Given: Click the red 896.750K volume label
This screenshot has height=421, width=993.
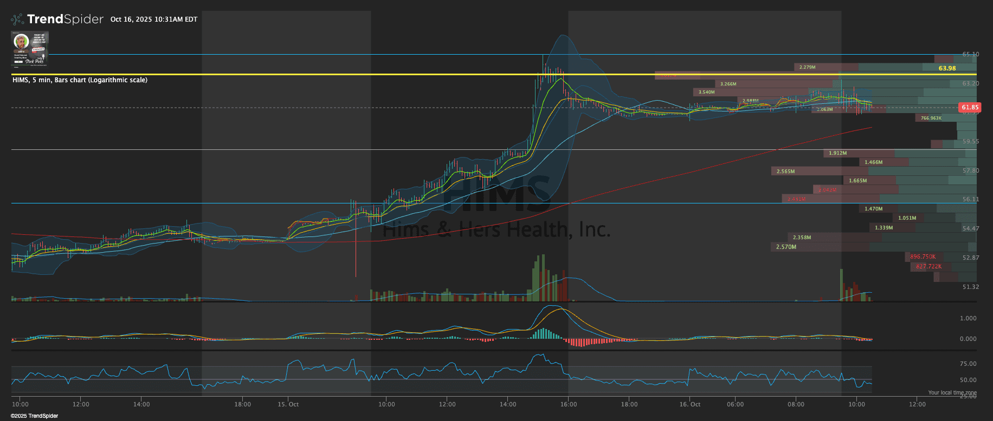Looking at the screenshot, I should [x=923, y=256].
